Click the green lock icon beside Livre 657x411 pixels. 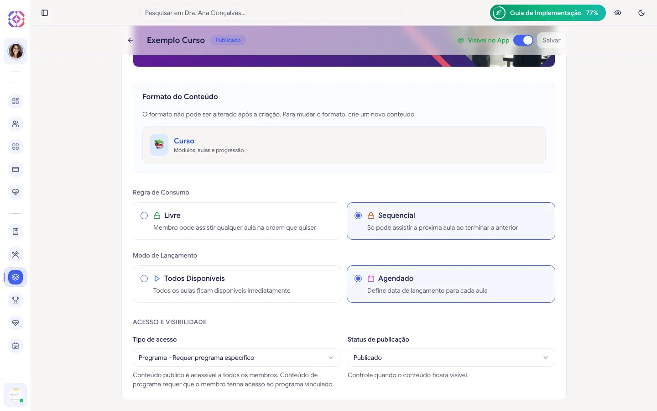click(x=157, y=216)
